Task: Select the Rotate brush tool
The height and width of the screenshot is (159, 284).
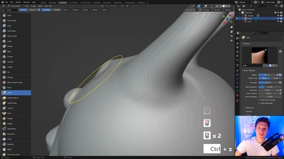Action: tap(16, 124)
